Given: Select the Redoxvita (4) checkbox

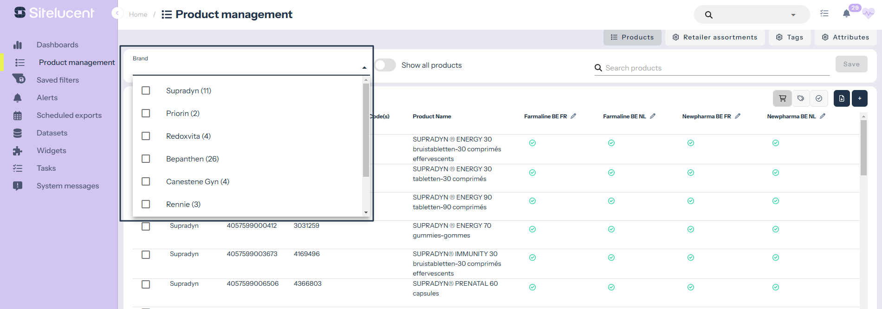Looking at the screenshot, I should tap(146, 136).
